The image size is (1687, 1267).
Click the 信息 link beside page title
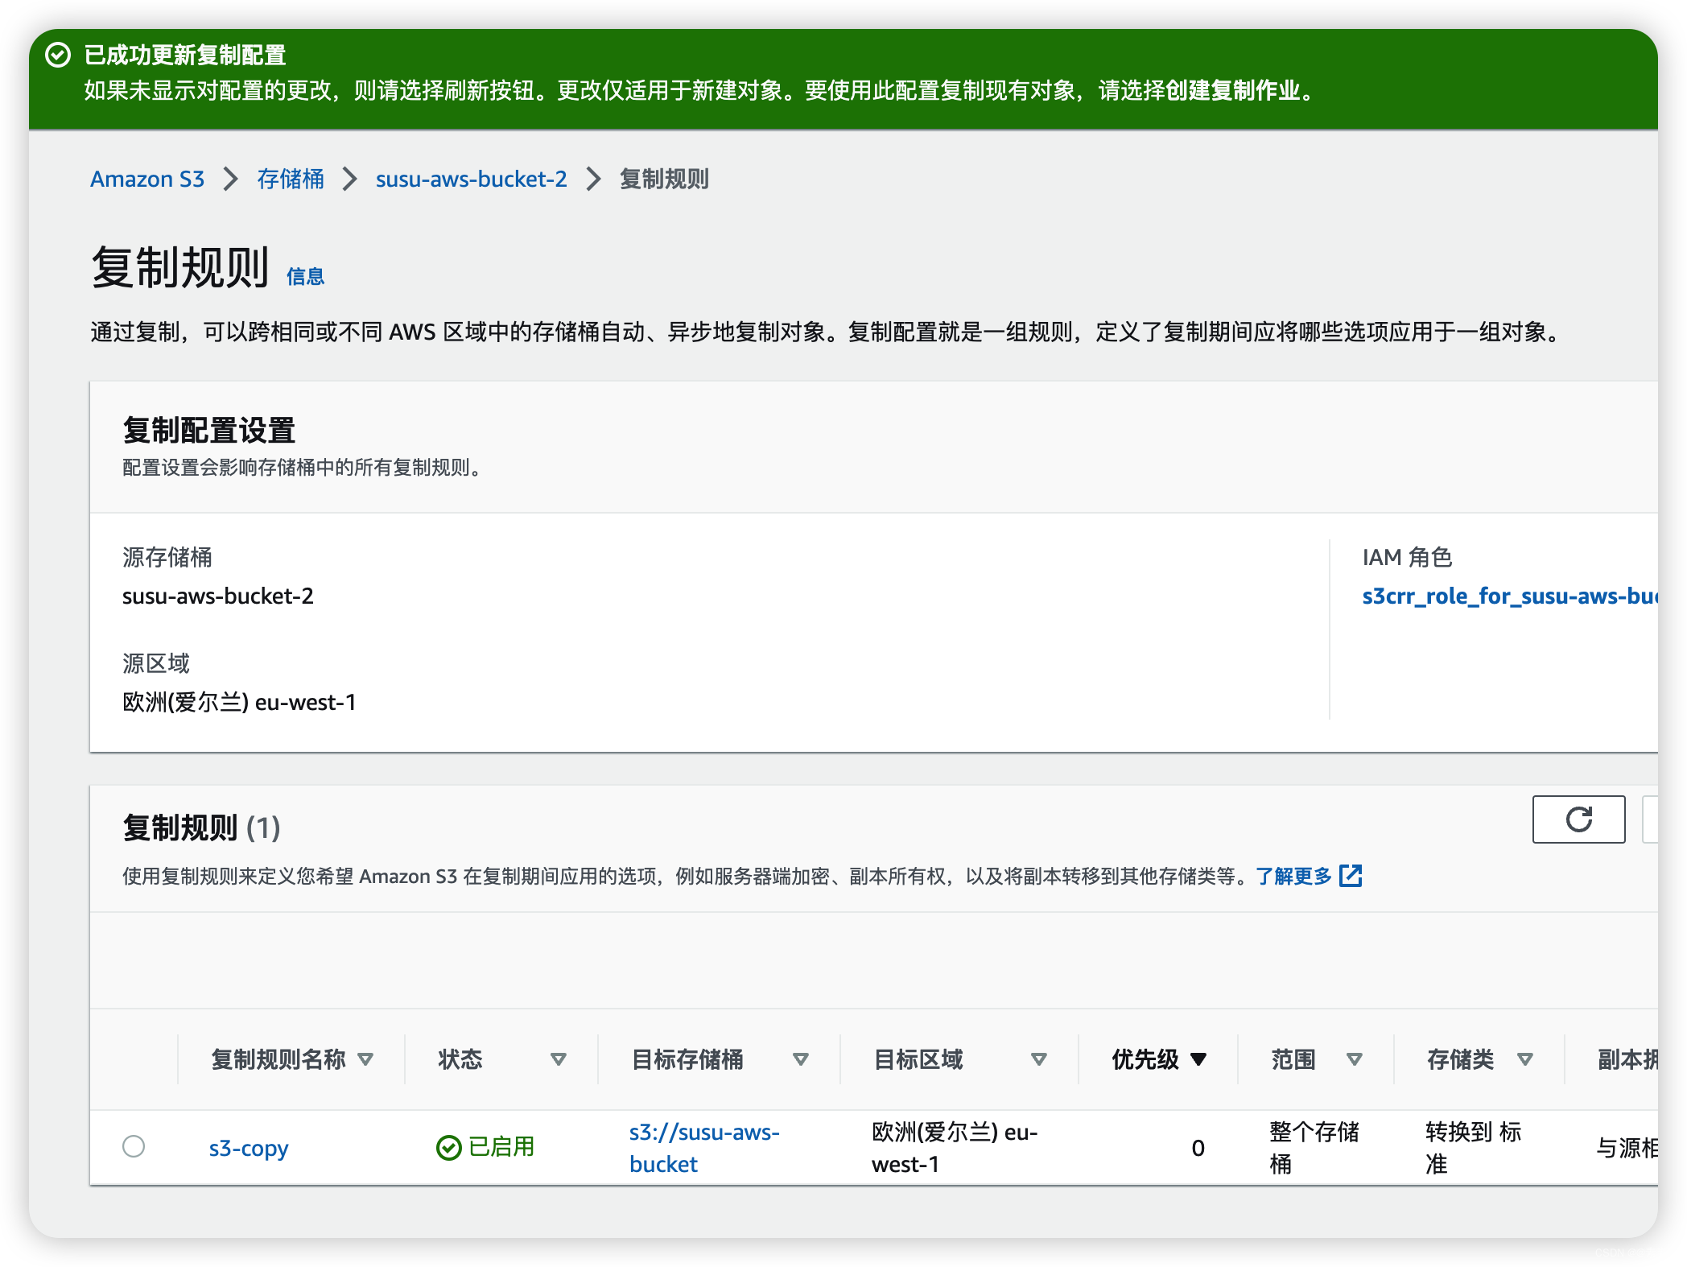(306, 277)
